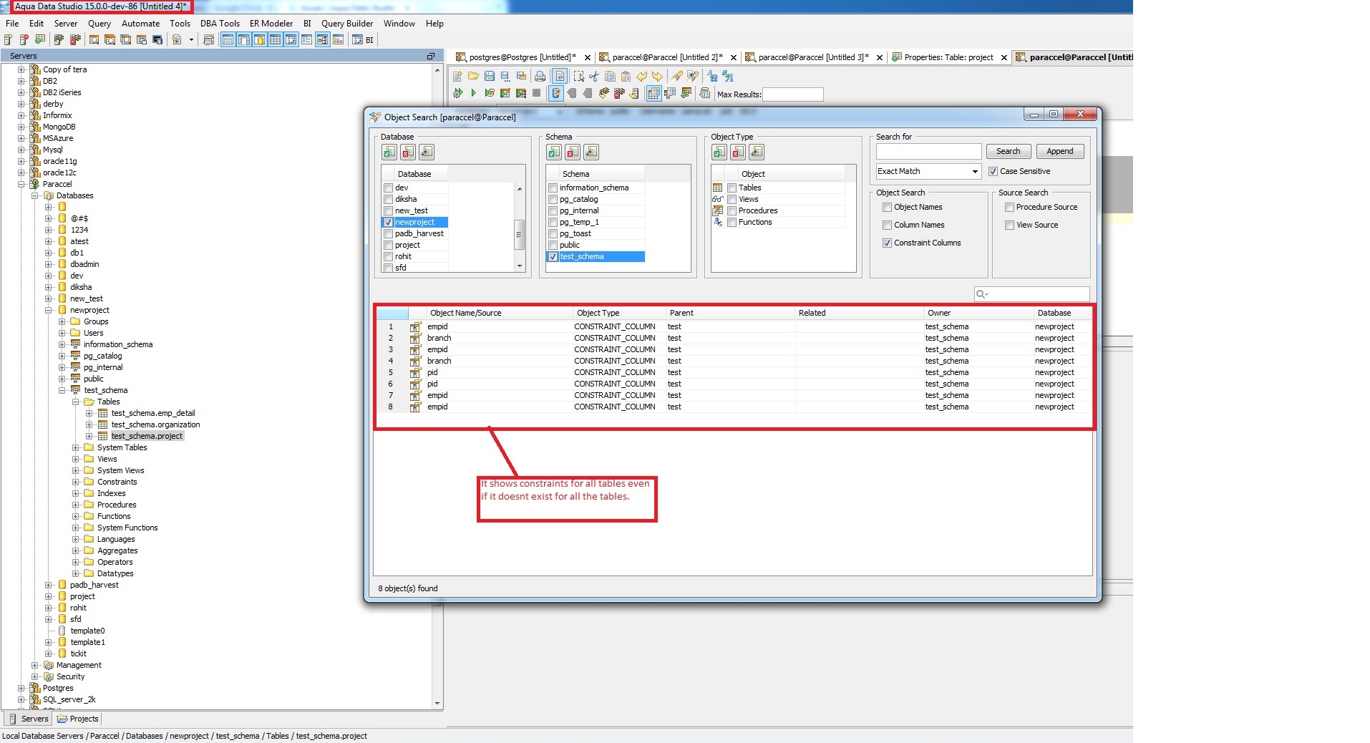Click Deselect All icon in Schema panel
This screenshot has width=1370, height=743.
(573, 152)
